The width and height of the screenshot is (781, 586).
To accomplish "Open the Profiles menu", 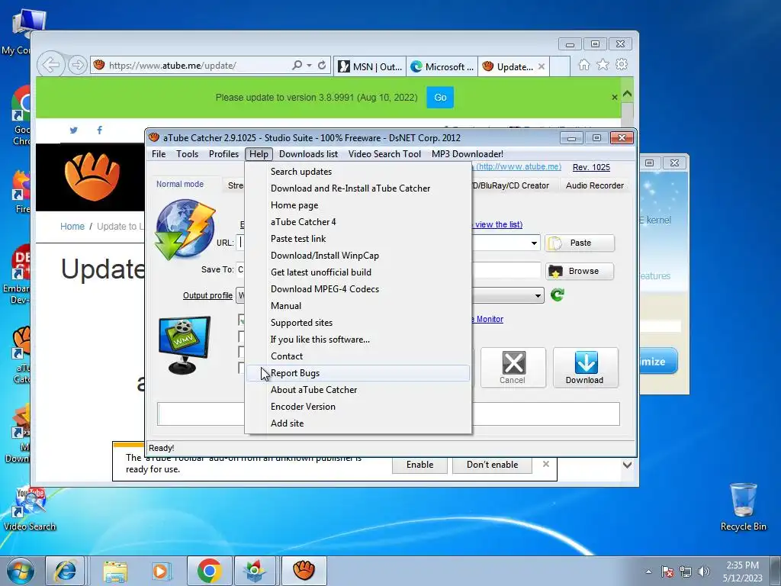I will (223, 154).
